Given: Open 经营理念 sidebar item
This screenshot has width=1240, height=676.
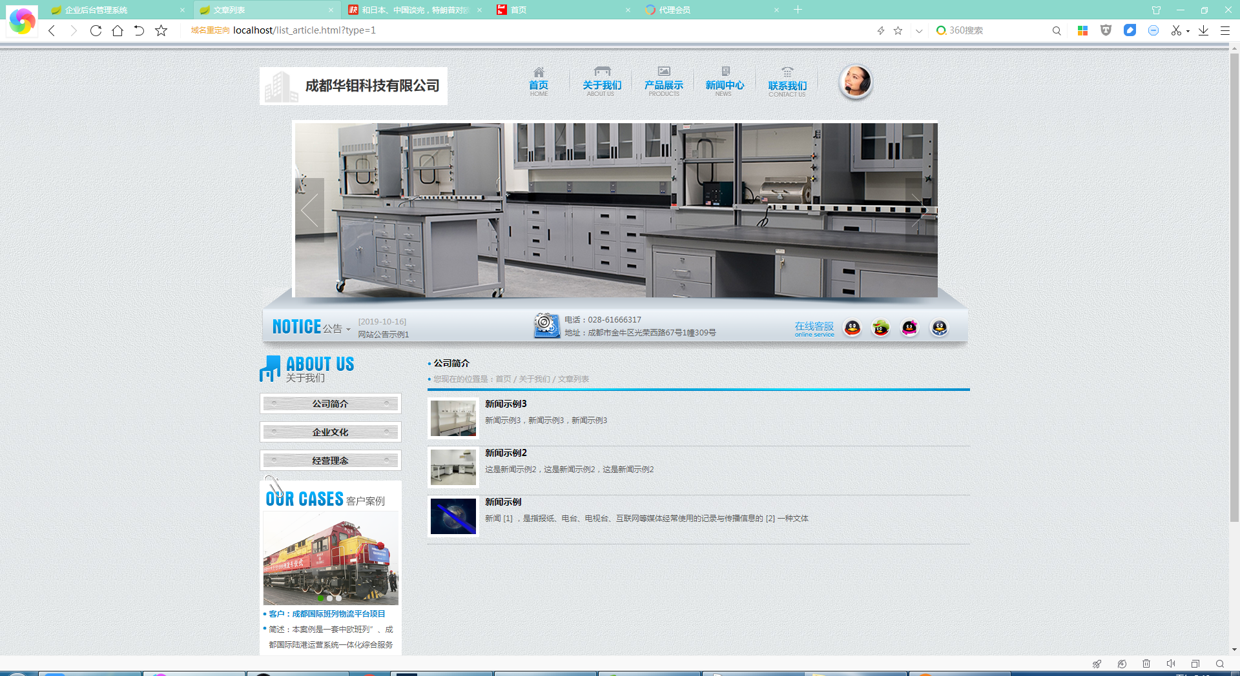Looking at the screenshot, I should 331,461.
